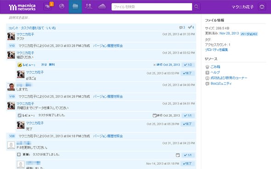Image resolution: width=271 pixels, height=169 pixels.
Task: Expand the 1/2 review task status
Action: click(188, 65)
